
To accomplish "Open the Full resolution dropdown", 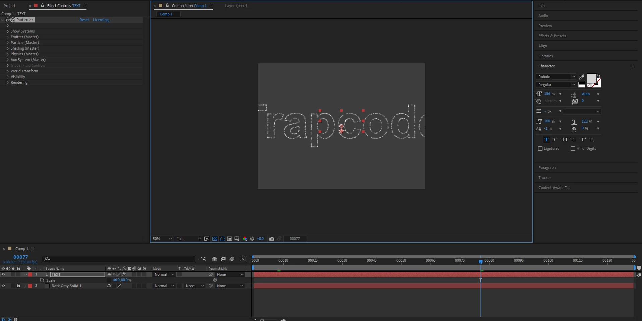I will coord(189,239).
